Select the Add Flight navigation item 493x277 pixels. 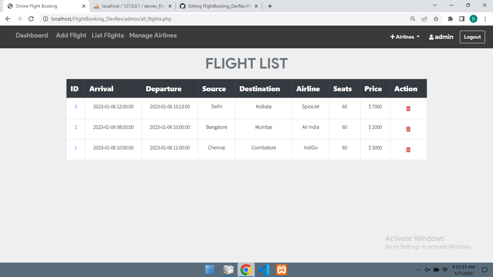click(71, 35)
